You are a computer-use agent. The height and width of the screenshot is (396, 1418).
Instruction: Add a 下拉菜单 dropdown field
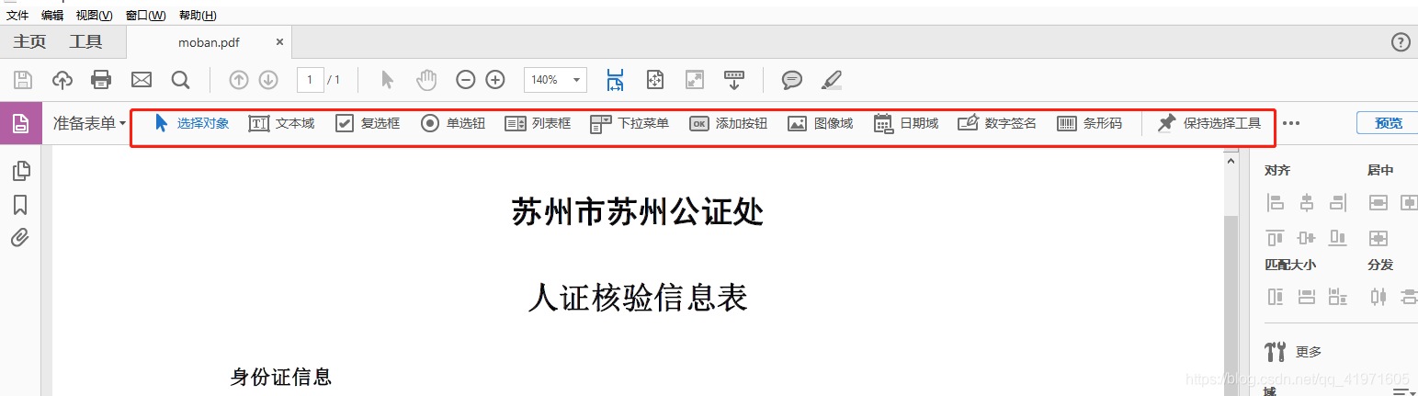click(630, 123)
